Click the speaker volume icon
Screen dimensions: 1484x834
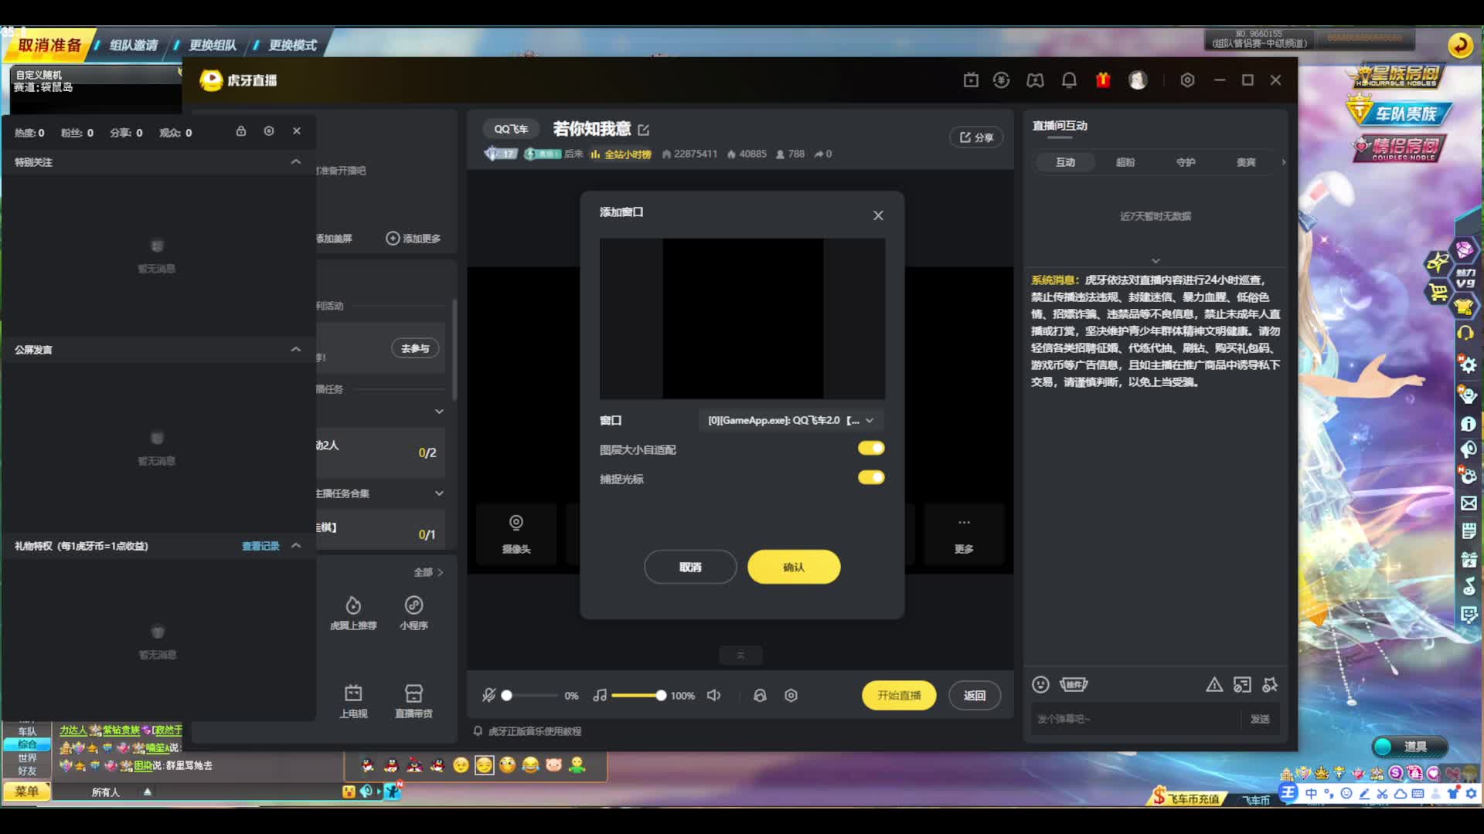click(713, 695)
